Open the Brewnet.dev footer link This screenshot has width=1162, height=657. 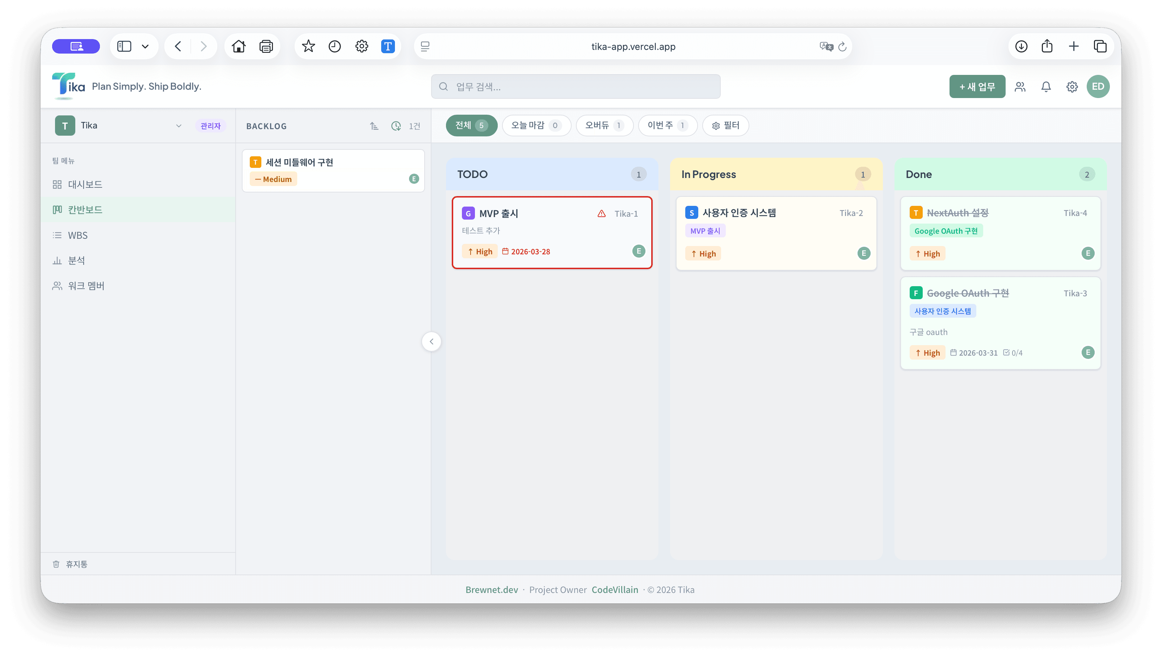click(x=492, y=590)
